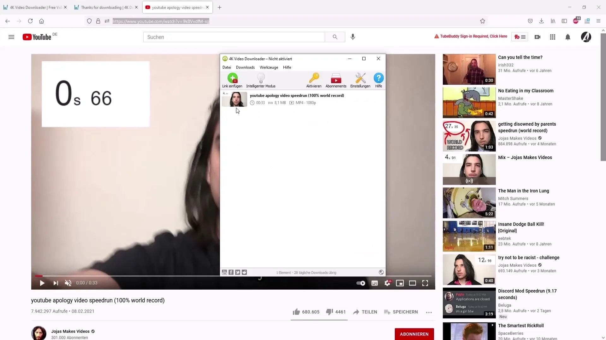Toggle the theater mode button on video player

coord(413,283)
